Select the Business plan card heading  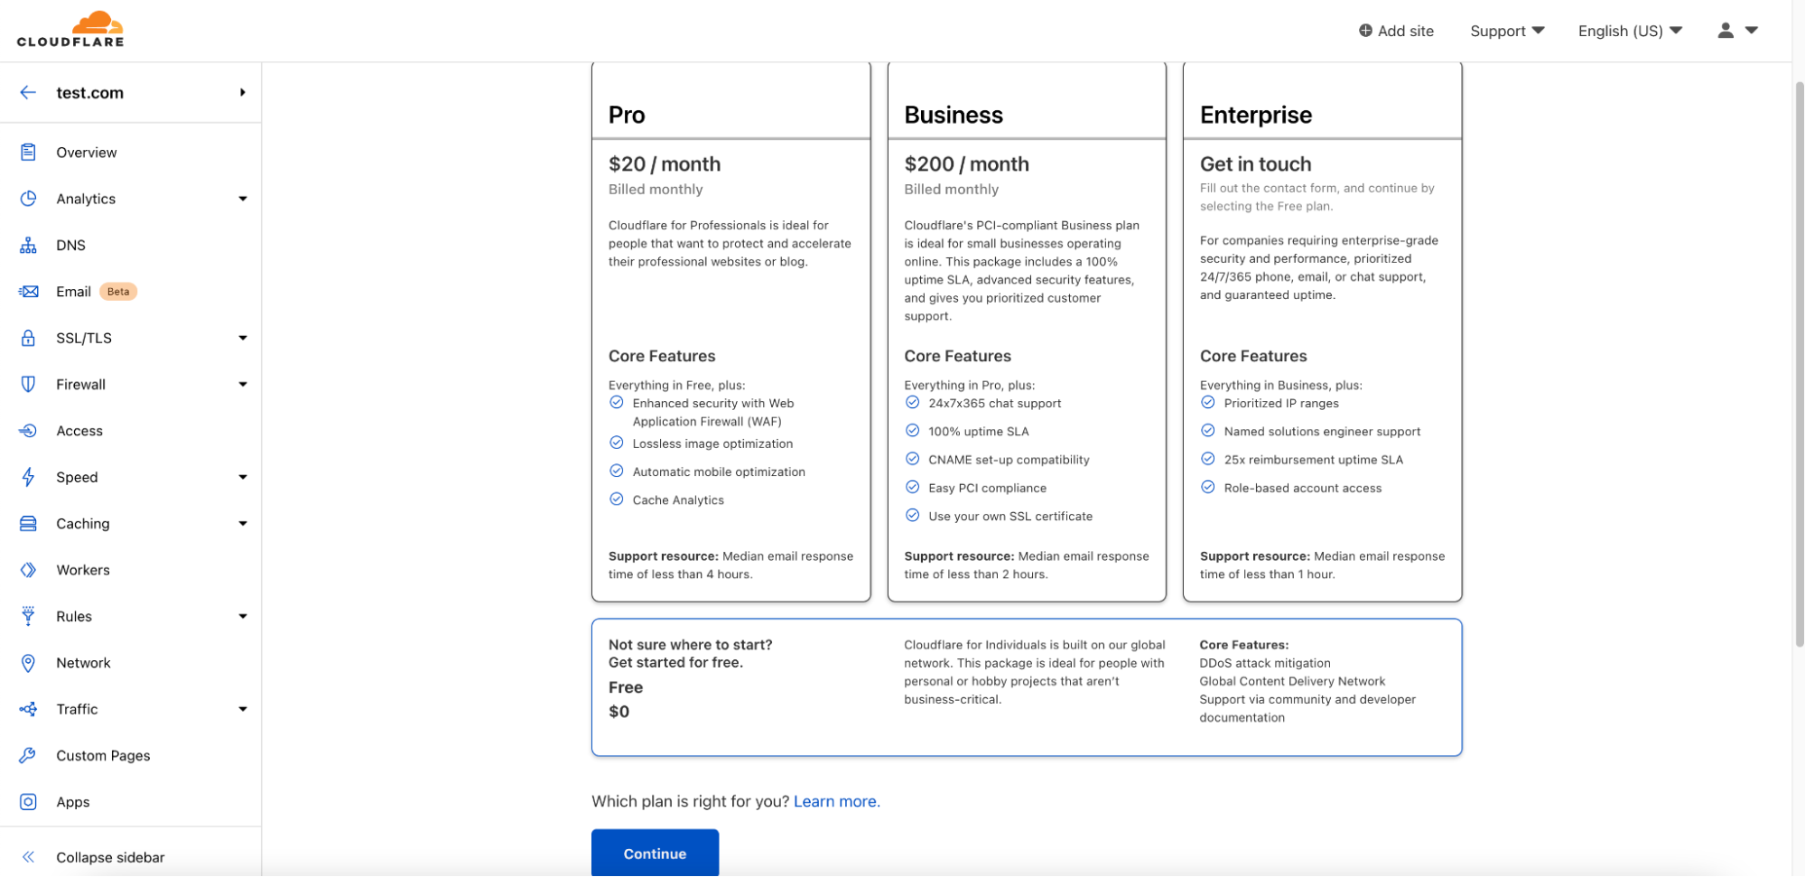pyautogui.click(x=954, y=115)
